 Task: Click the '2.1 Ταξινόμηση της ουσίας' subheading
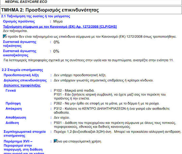(35, 16)
